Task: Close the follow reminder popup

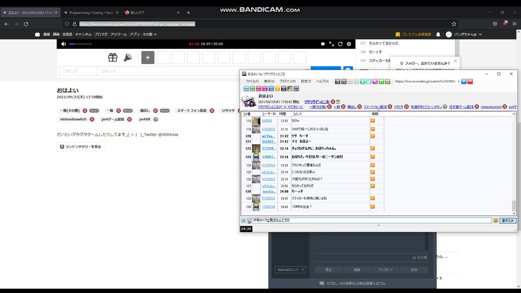Action: click(455, 61)
